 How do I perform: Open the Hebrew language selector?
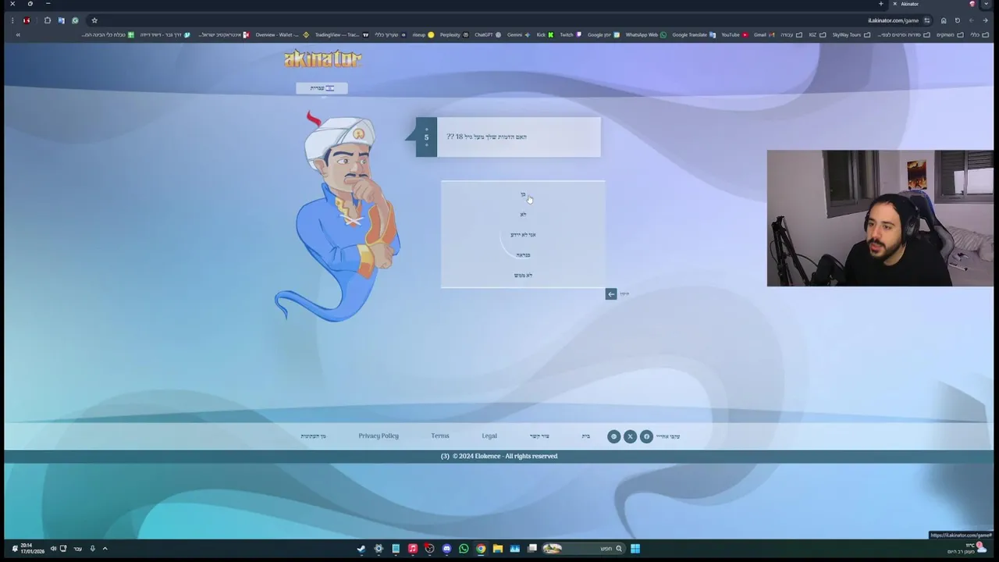pyautogui.click(x=322, y=87)
